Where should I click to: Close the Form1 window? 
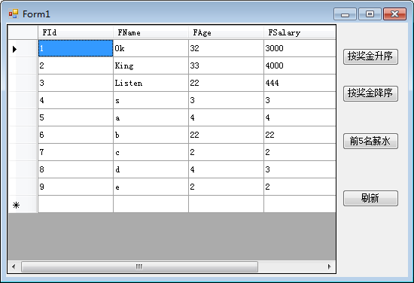[x=394, y=14]
